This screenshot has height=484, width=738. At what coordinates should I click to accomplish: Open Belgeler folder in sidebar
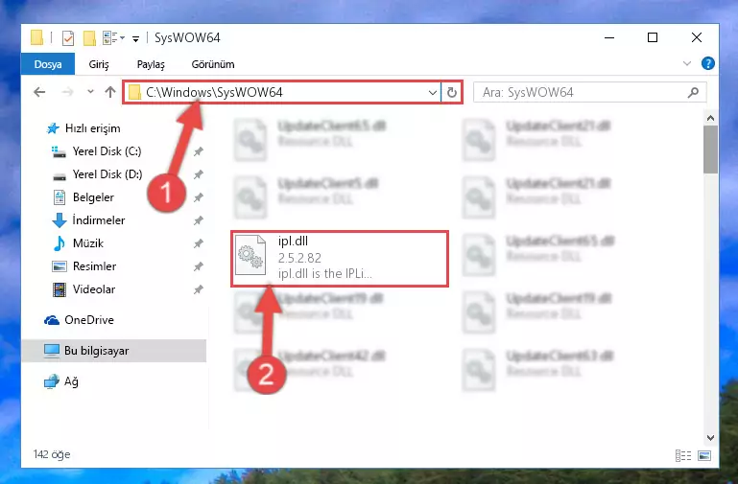83,197
